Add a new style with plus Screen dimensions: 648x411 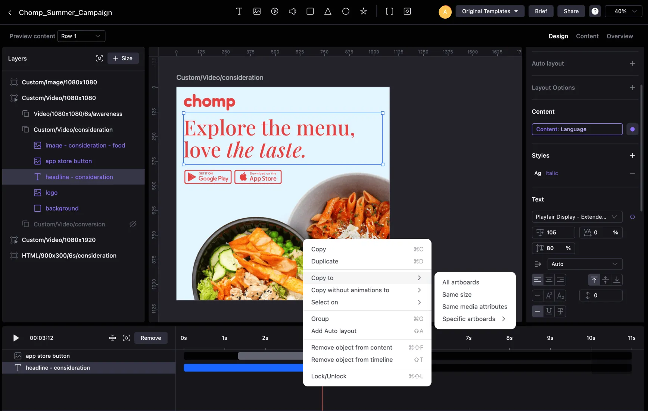(x=632, y=155)
